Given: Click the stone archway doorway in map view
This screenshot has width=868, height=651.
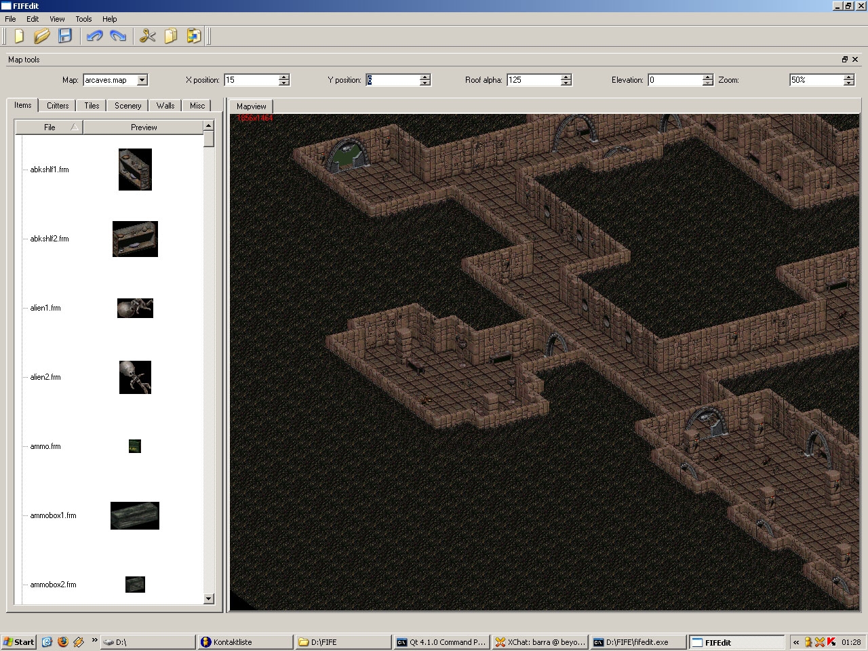Looking at the screenshot, I should pos(349,155).
